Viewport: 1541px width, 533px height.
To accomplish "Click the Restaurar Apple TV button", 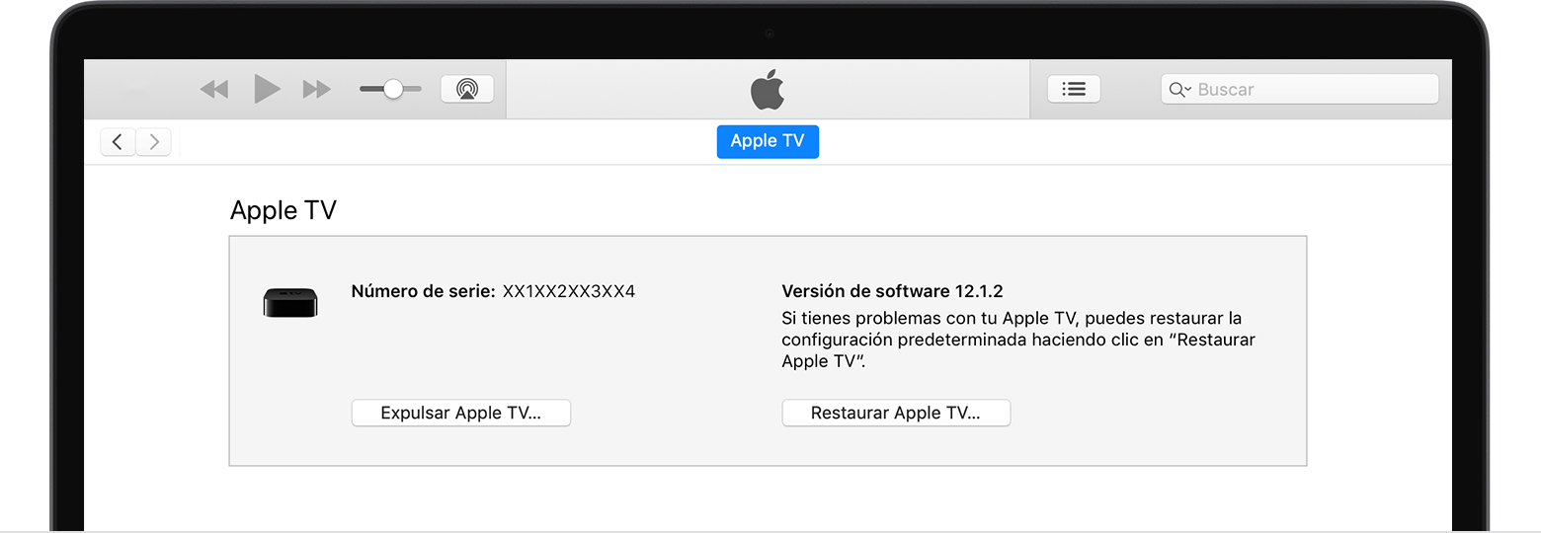I will 896,413.
